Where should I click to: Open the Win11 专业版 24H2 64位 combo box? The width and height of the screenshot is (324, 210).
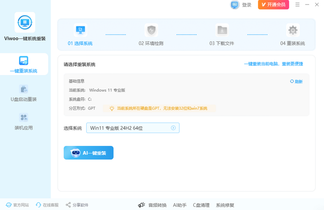[133, 128]
